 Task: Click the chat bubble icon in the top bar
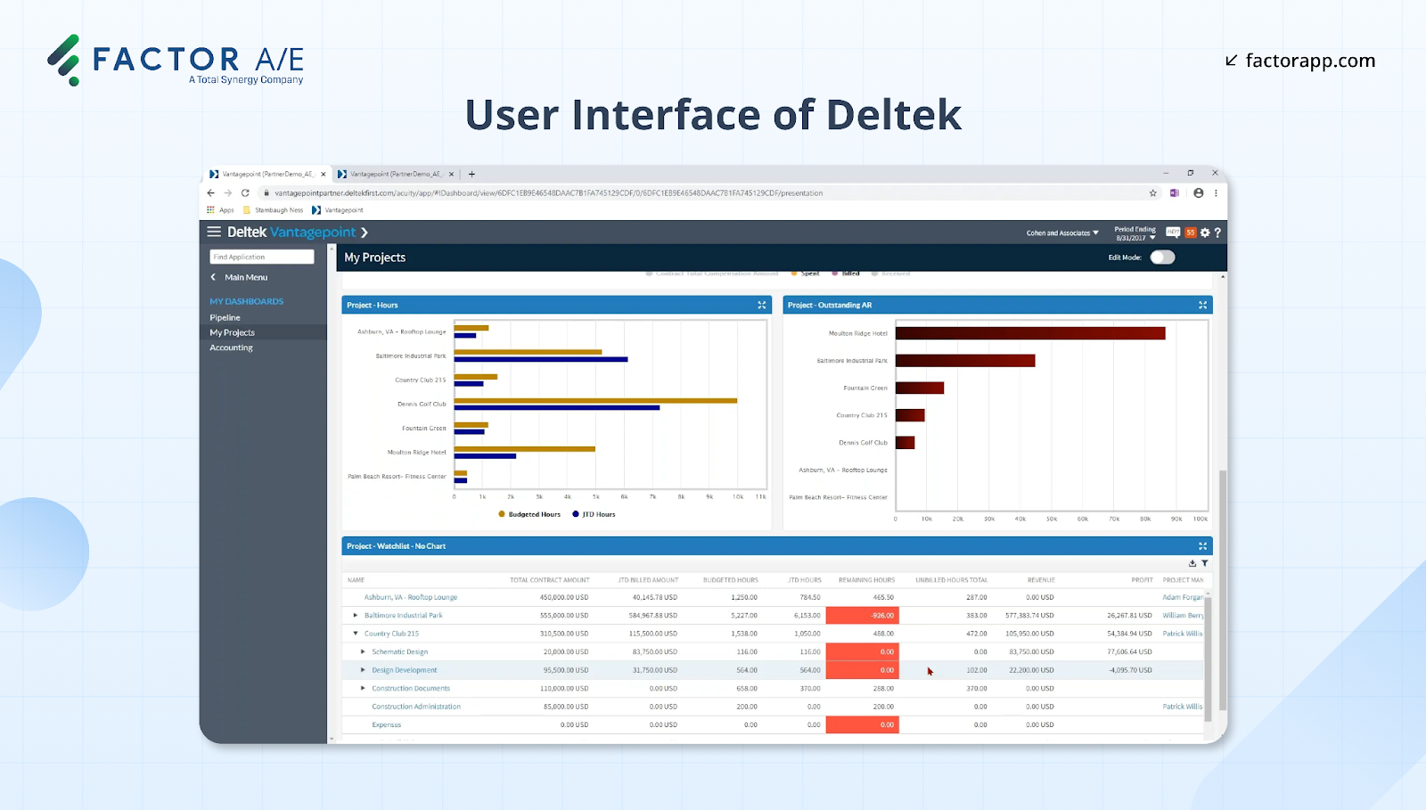click(x=1173, y=232)
